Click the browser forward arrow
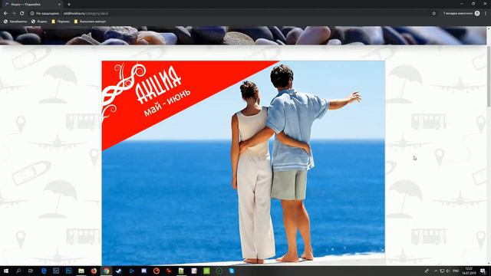This screenshot has height=276, width=491. tap(14, 14)
